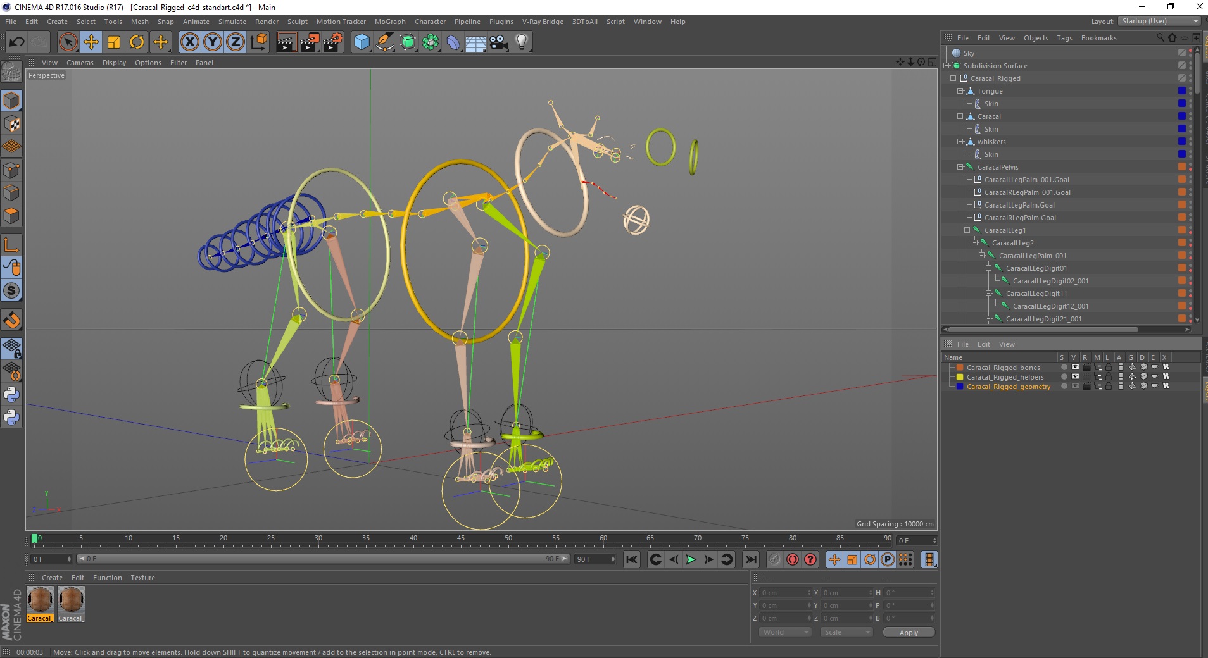Render the active view icon
This screenshot has width=1208, height=658.
click(x=286, y=42)
